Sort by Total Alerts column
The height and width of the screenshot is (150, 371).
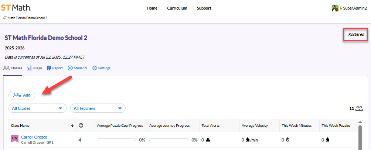(211, 126)
